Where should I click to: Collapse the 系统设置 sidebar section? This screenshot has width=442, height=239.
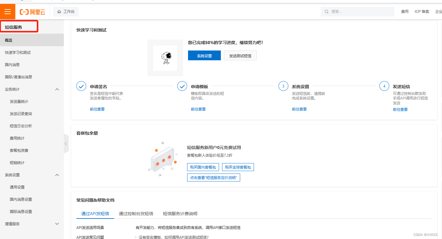point(57,175)
